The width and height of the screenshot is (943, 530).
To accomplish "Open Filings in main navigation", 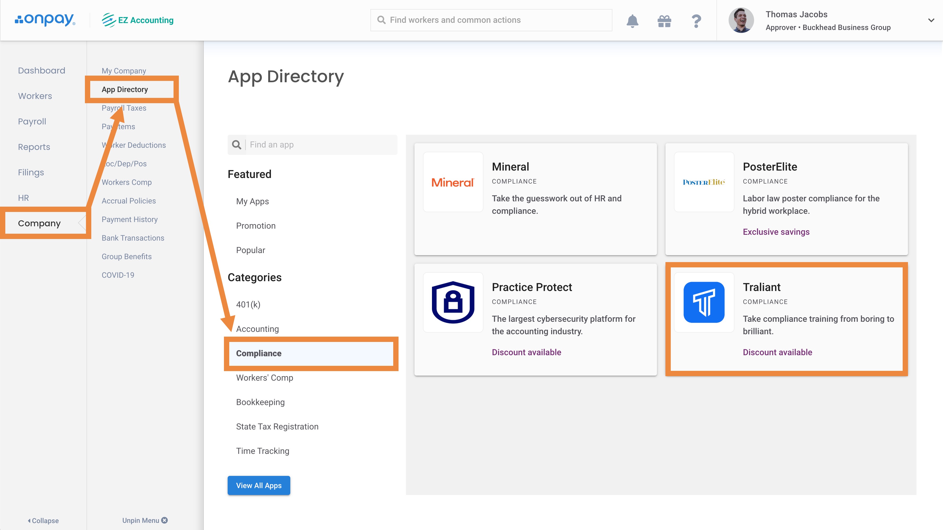I will tap(31, 172).
